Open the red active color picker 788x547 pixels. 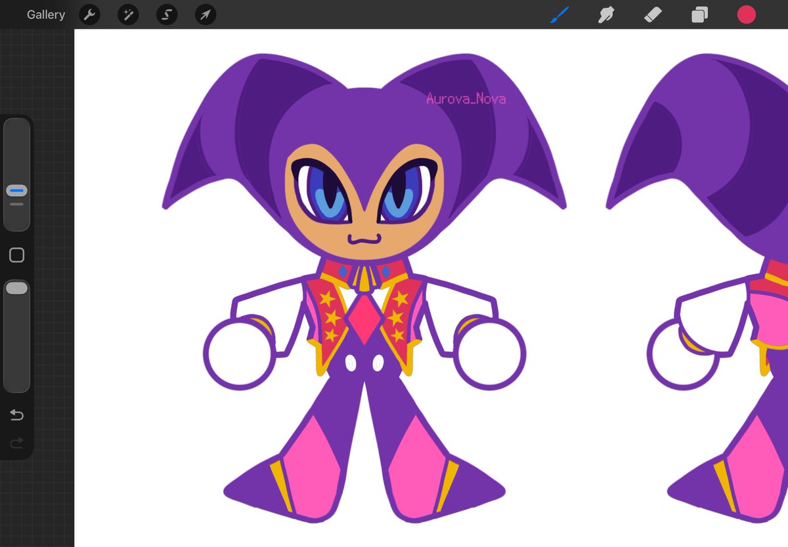(746, 14)
